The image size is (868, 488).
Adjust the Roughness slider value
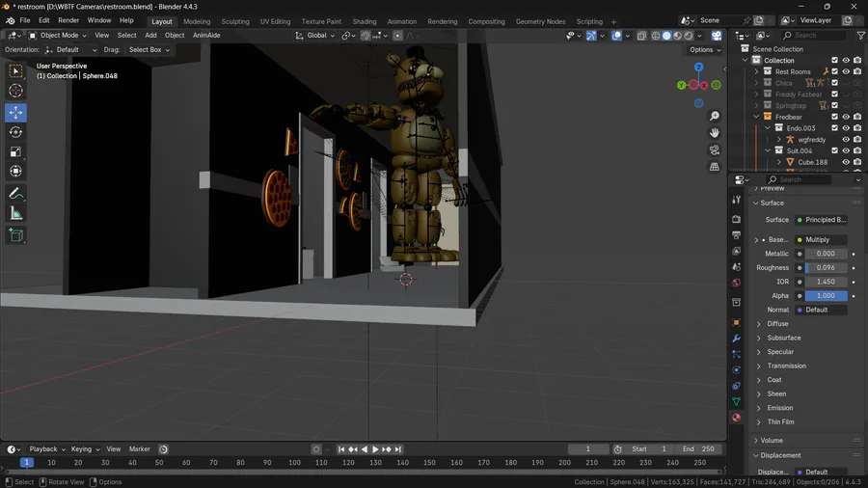point(826,268)
